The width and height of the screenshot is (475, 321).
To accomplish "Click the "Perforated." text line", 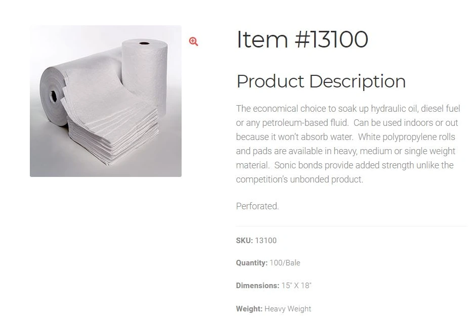I will 257,206.
